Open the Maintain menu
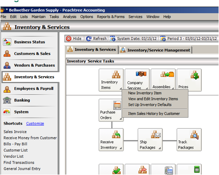219x175 pixels. [39, 17]
